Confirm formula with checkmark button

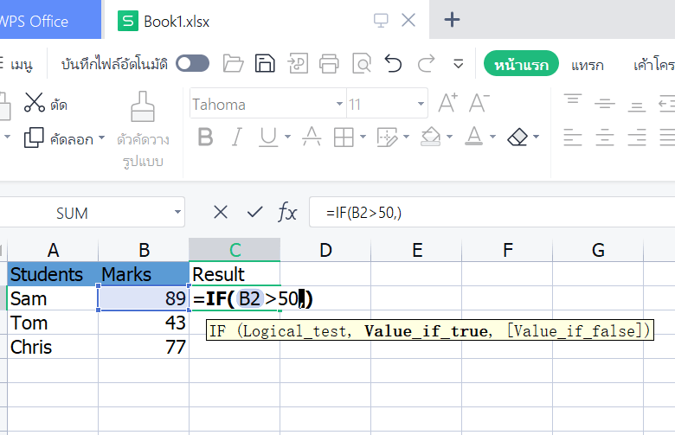(254, 212)
